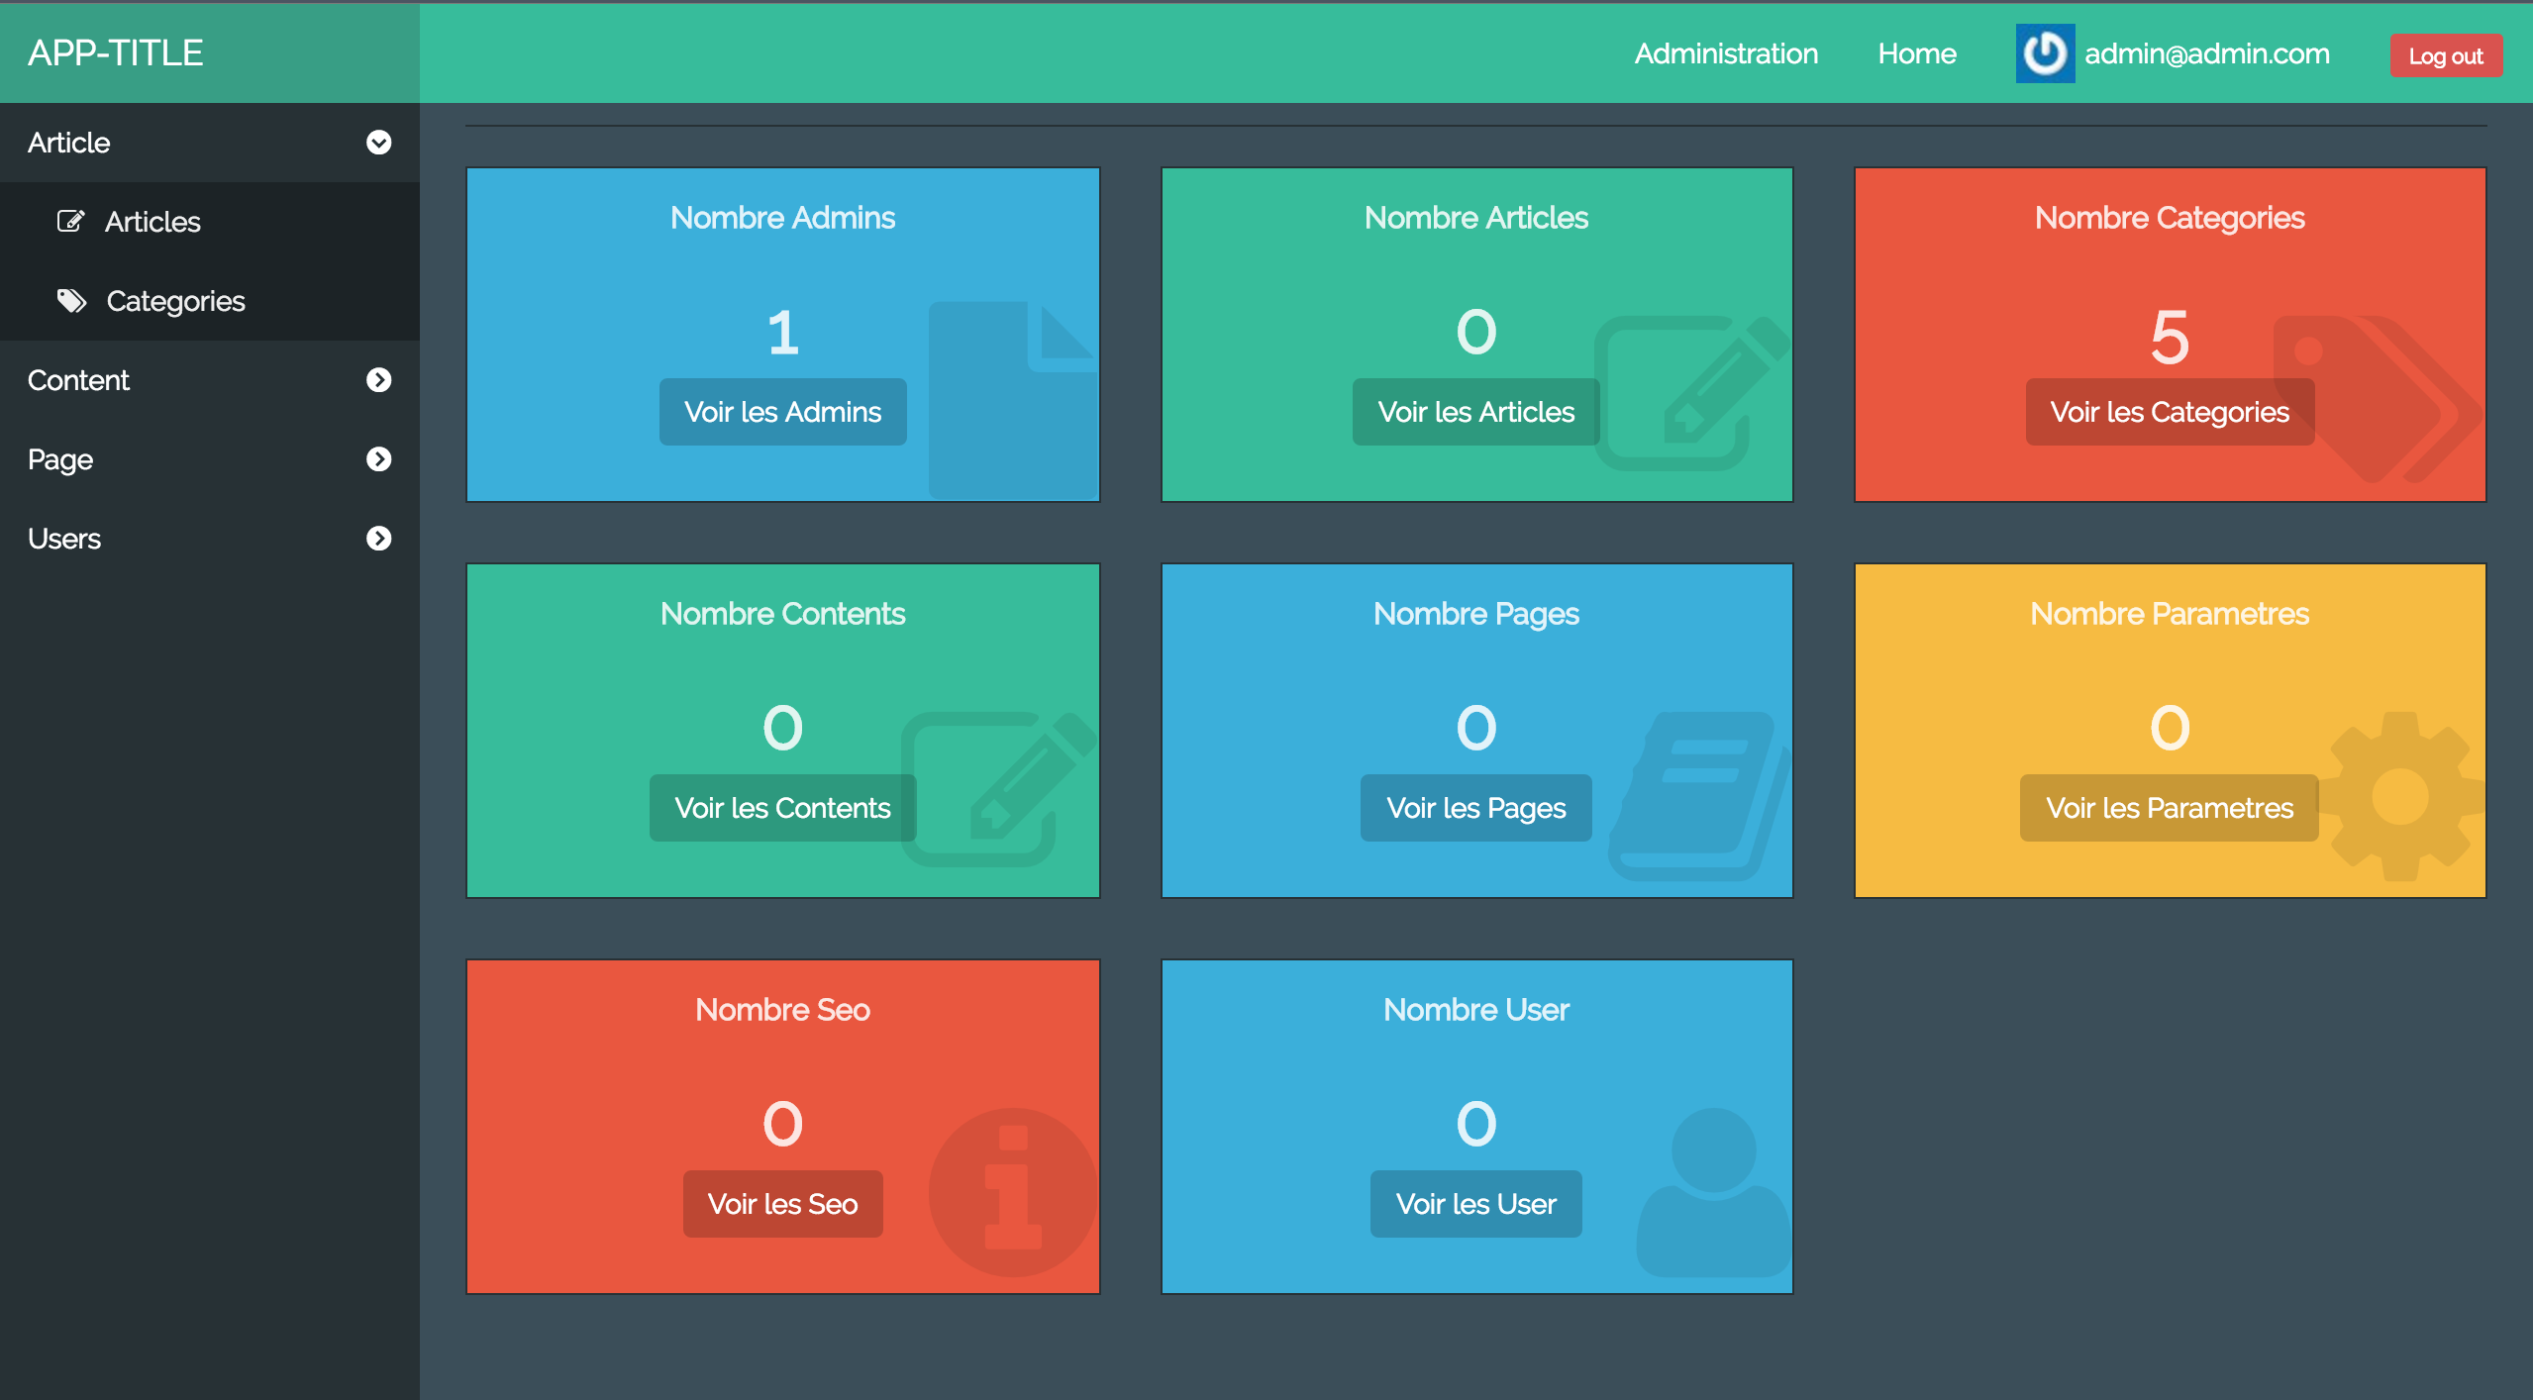
Task: Click the admin@admin.com account link
Action: coord(2206,53)
